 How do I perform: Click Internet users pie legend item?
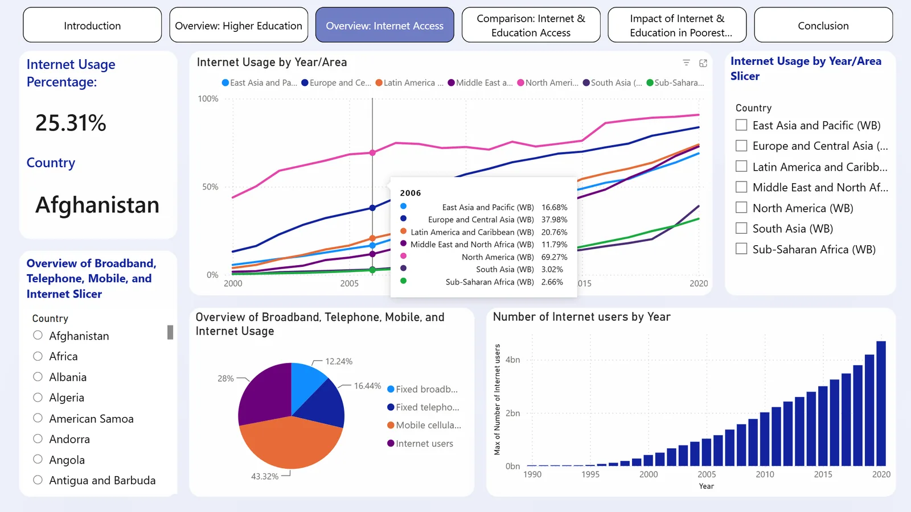[x=420, y=443]
